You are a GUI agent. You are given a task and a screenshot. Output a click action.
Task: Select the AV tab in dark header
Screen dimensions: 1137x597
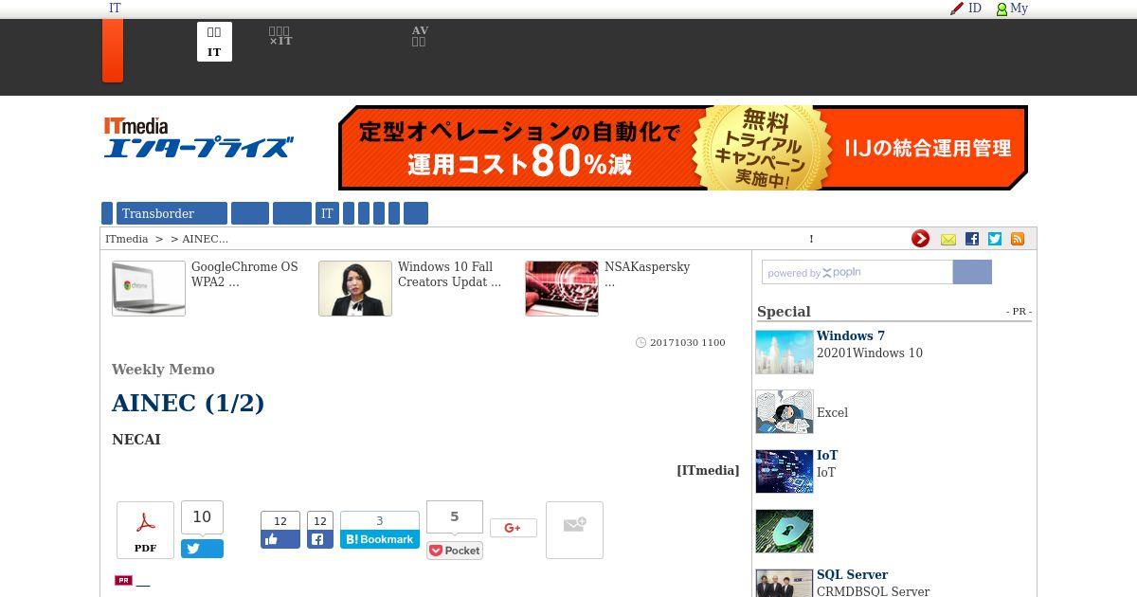click(x=420, y=36)
